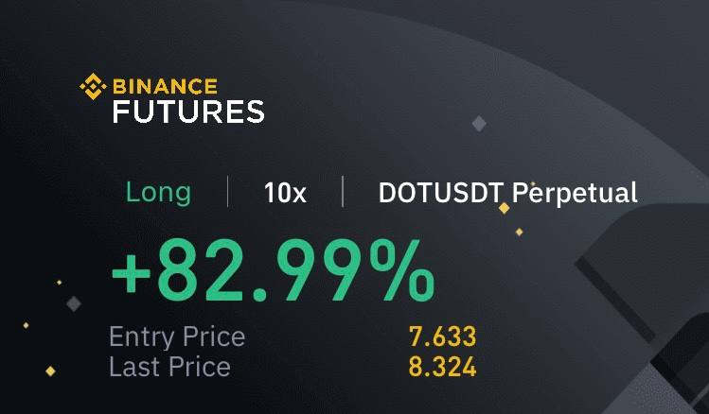The width and height of the screenshot is (709, 414).
Task: Click the divider between Long and 10x
Action: (x=227, y=192)
